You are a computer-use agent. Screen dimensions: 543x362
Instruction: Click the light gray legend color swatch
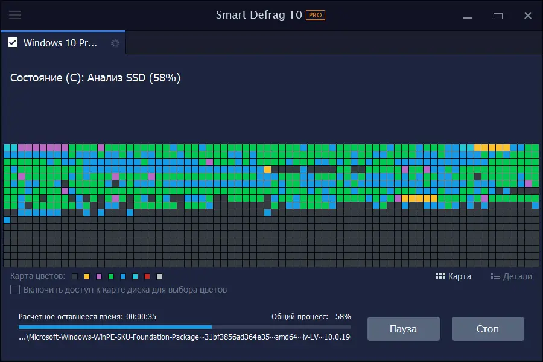point(159,276)
